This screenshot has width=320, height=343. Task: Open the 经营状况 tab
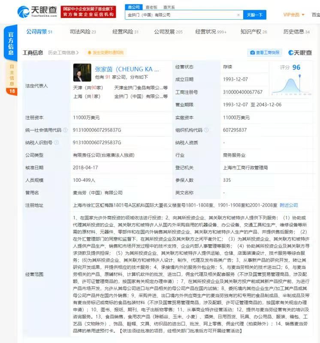coord(211,32)
